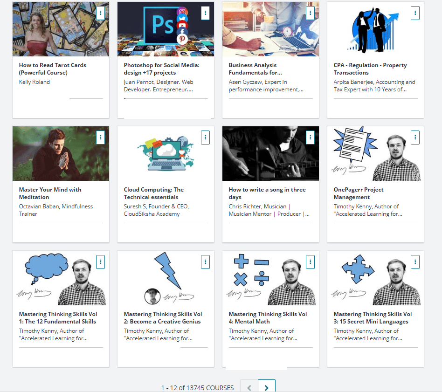Expand menu on Thinking Skills Vol 2 card
Viewport: 442px width, 392px height.
pos(205,262)
